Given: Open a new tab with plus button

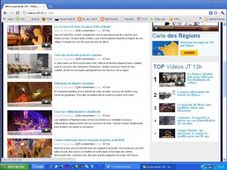Looking at the screenshot, I should (50, 6).
